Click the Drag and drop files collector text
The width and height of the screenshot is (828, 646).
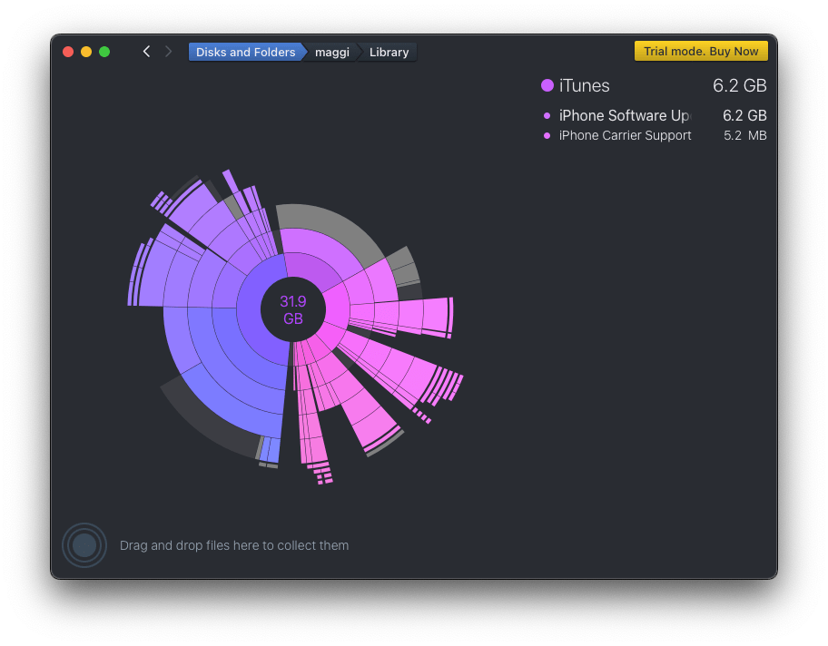tap(234, 545)
